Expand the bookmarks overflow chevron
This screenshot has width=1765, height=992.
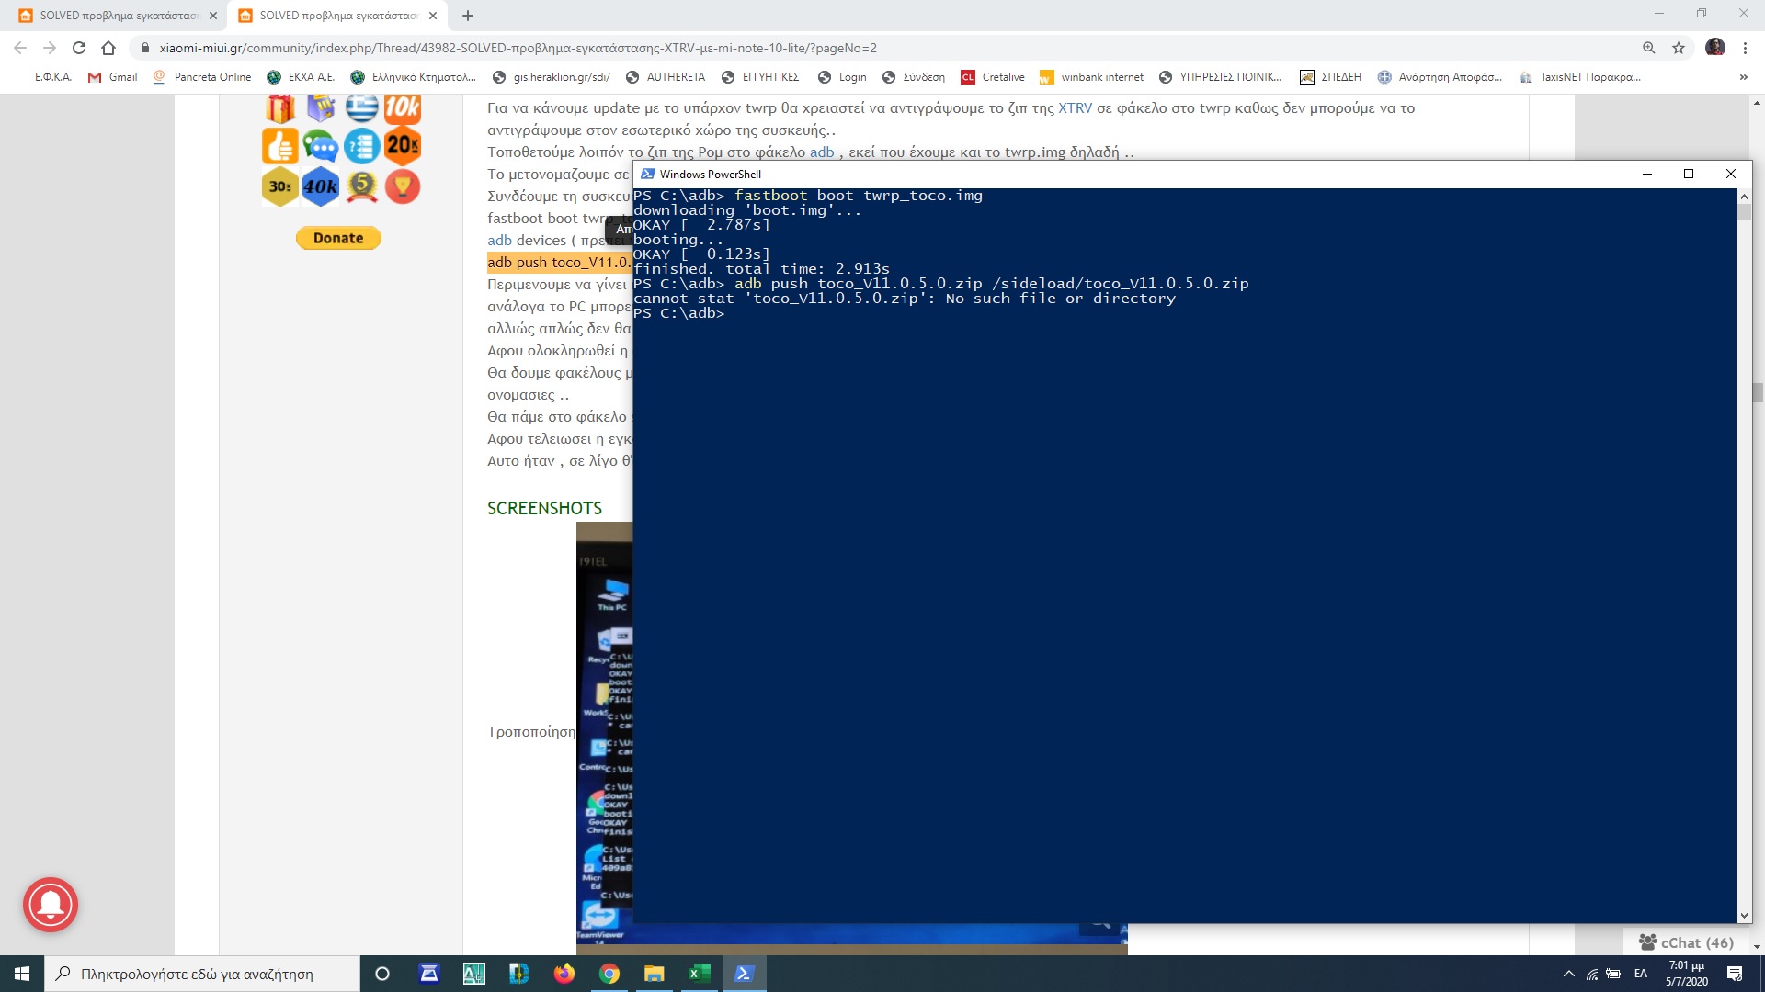click(1743, 77)
